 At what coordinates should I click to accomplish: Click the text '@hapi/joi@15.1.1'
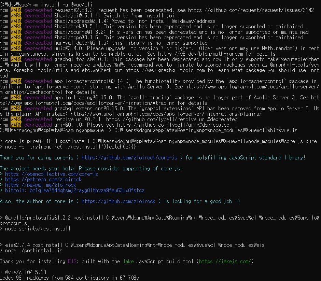pyautogui.click(x=78, y=16)
